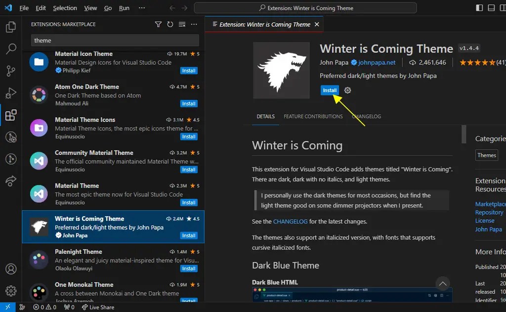The width and height of the screenshot is (506, 312).
Task: Refresh the extensions marketplace list
Action: [170, 24]
